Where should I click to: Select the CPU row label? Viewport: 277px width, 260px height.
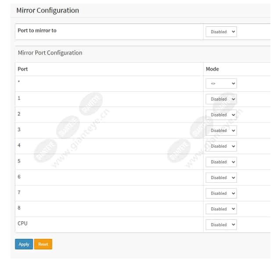point(22,224)
